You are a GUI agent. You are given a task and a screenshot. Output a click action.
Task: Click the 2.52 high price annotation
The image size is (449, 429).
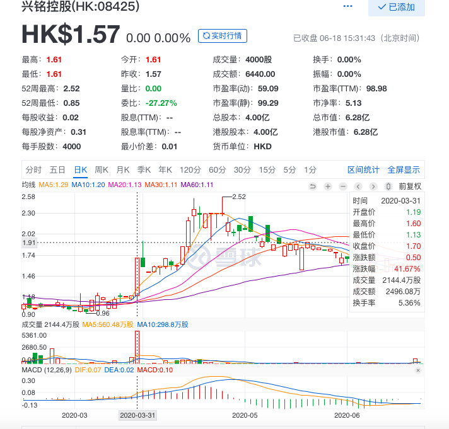click(x=239, y=197)
